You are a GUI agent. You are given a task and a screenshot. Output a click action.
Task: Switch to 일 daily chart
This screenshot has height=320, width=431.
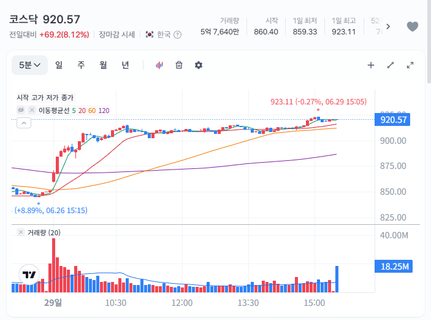click(x=59, y=65)
